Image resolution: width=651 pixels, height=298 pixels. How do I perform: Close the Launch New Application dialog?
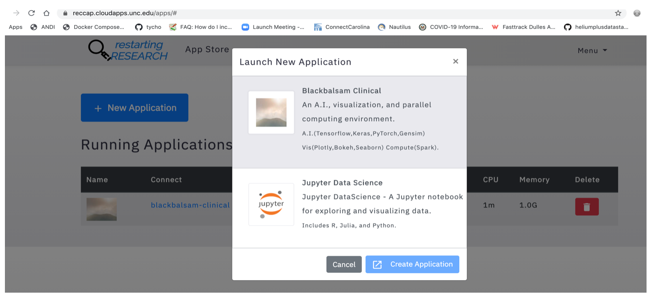455,62
